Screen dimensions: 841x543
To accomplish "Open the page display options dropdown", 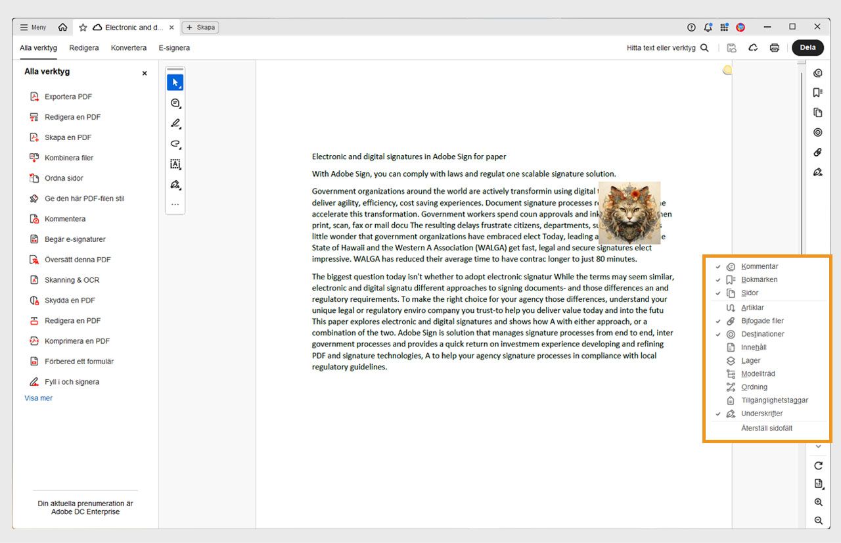I will click(819, 484).
